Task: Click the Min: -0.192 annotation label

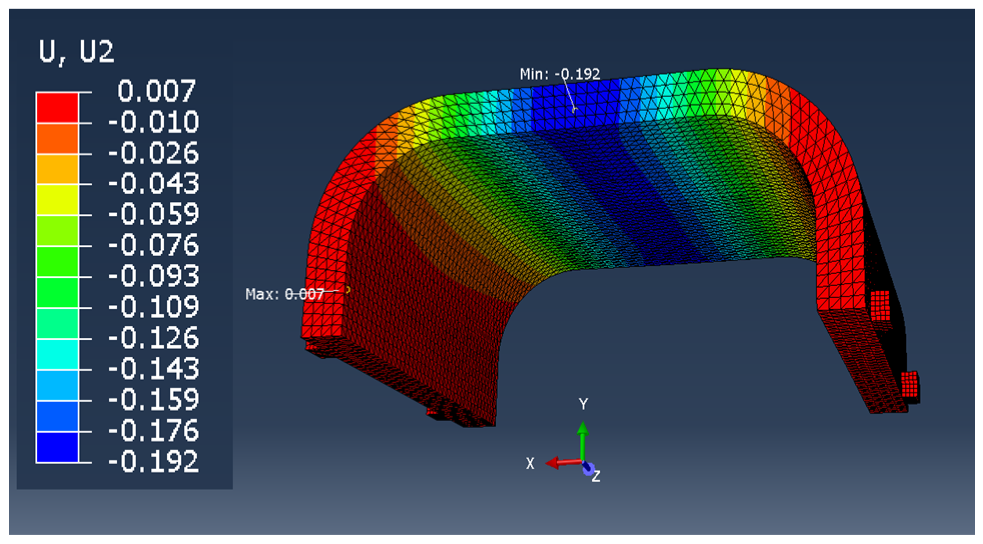Action: tap(560, 74)
